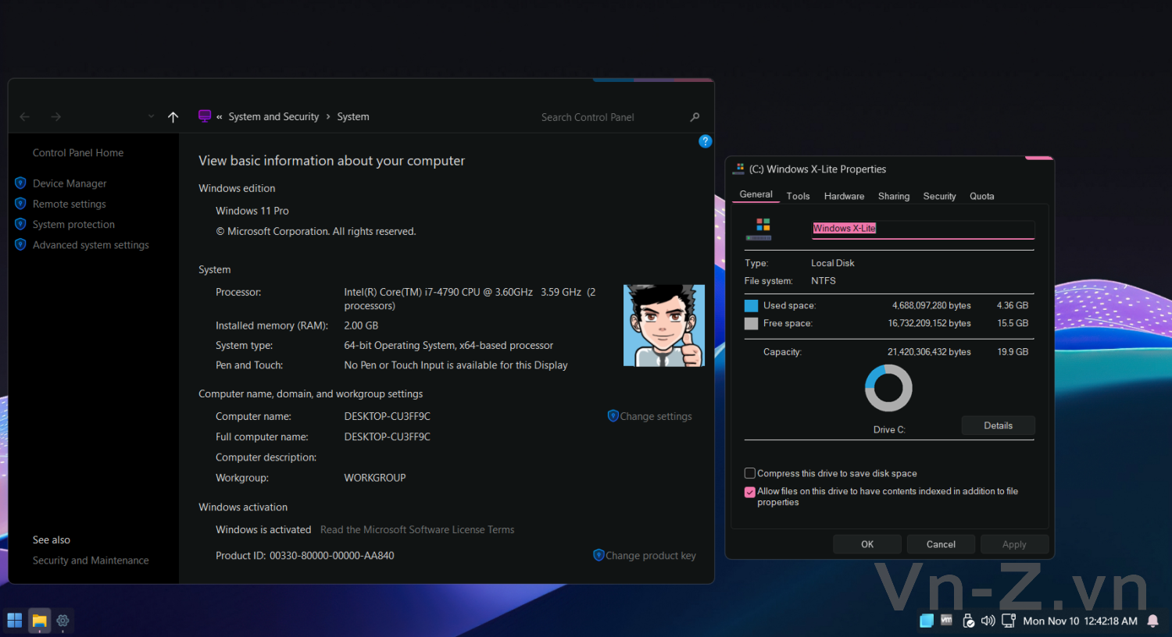Click the volume speaker tray icon

pyautogui.click(x=988, y=621)
